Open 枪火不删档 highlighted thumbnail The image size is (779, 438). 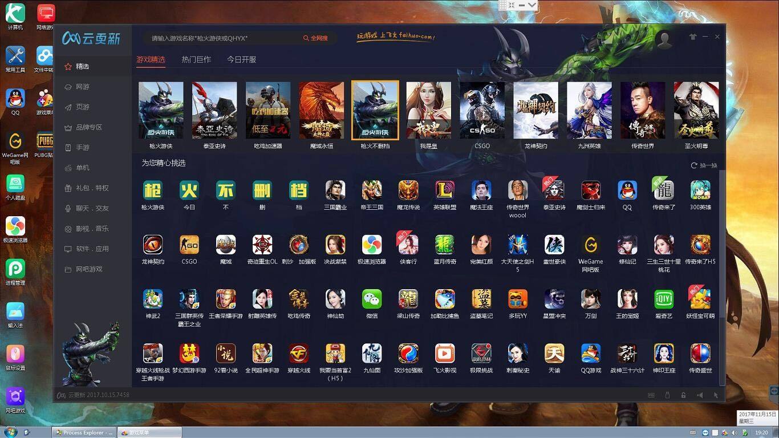click(x=375, y=111)
